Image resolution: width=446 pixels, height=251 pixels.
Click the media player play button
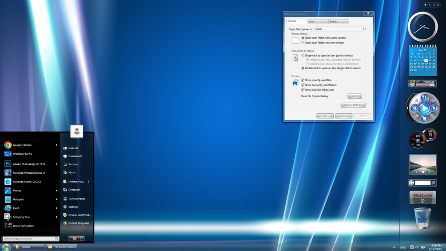pyautogui.click(x=424, y=108)
